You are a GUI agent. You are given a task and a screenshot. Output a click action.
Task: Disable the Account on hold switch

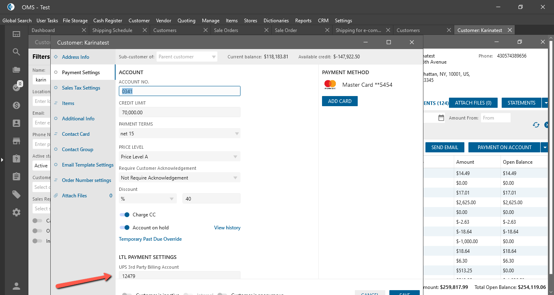click(125, 228)
